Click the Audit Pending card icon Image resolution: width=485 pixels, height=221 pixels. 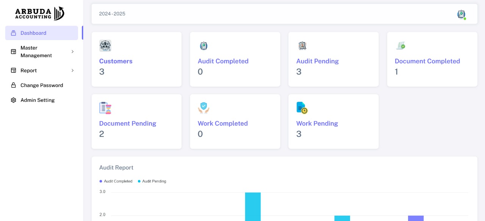(302, 46)
